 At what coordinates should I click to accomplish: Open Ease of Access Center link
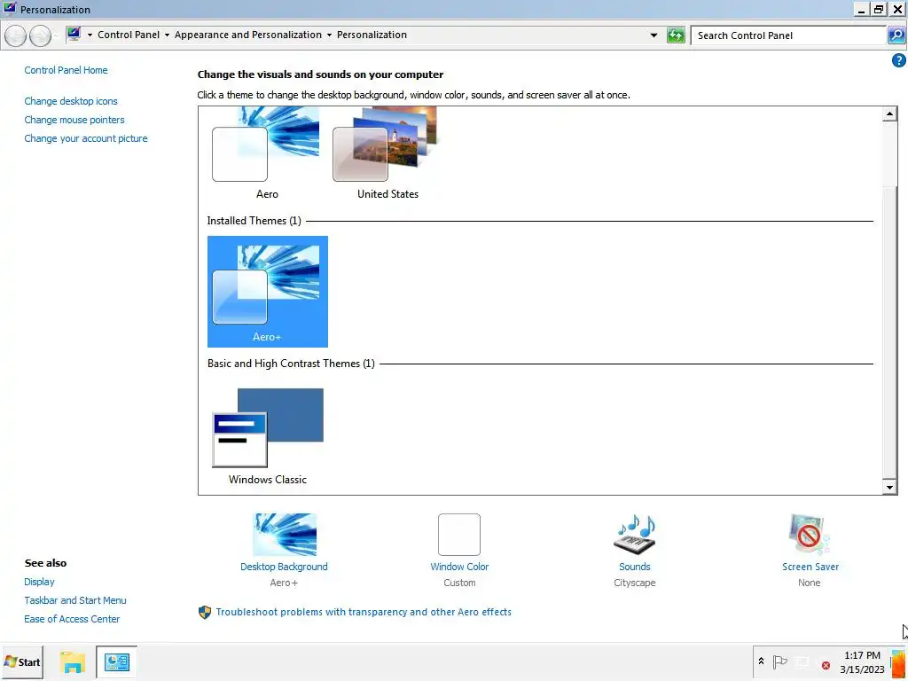click(x=72, y=619)
